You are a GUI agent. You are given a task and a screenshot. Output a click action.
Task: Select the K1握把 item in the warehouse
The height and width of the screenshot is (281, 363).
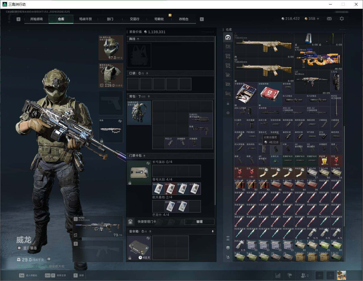(x=240, y=125)
